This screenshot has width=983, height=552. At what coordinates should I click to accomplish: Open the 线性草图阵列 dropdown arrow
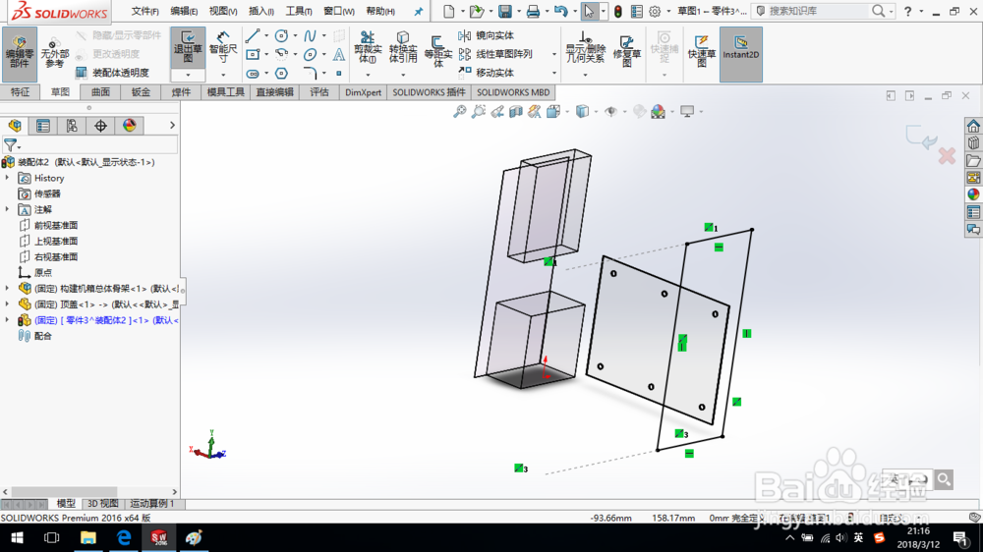coord(553,54)
